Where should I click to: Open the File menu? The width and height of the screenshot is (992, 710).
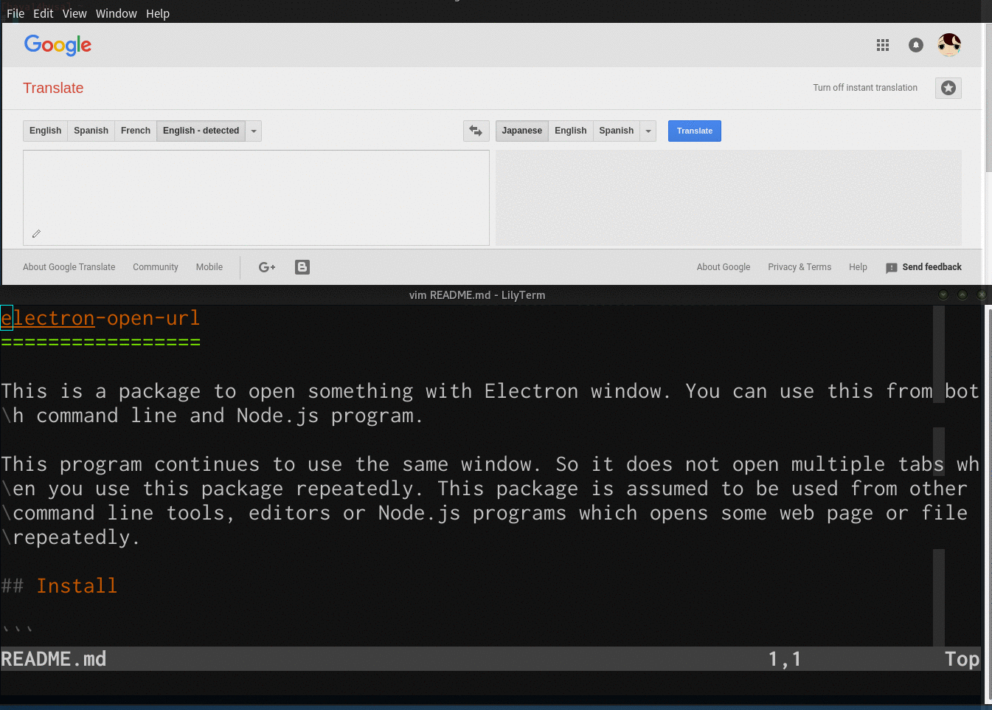15,13
